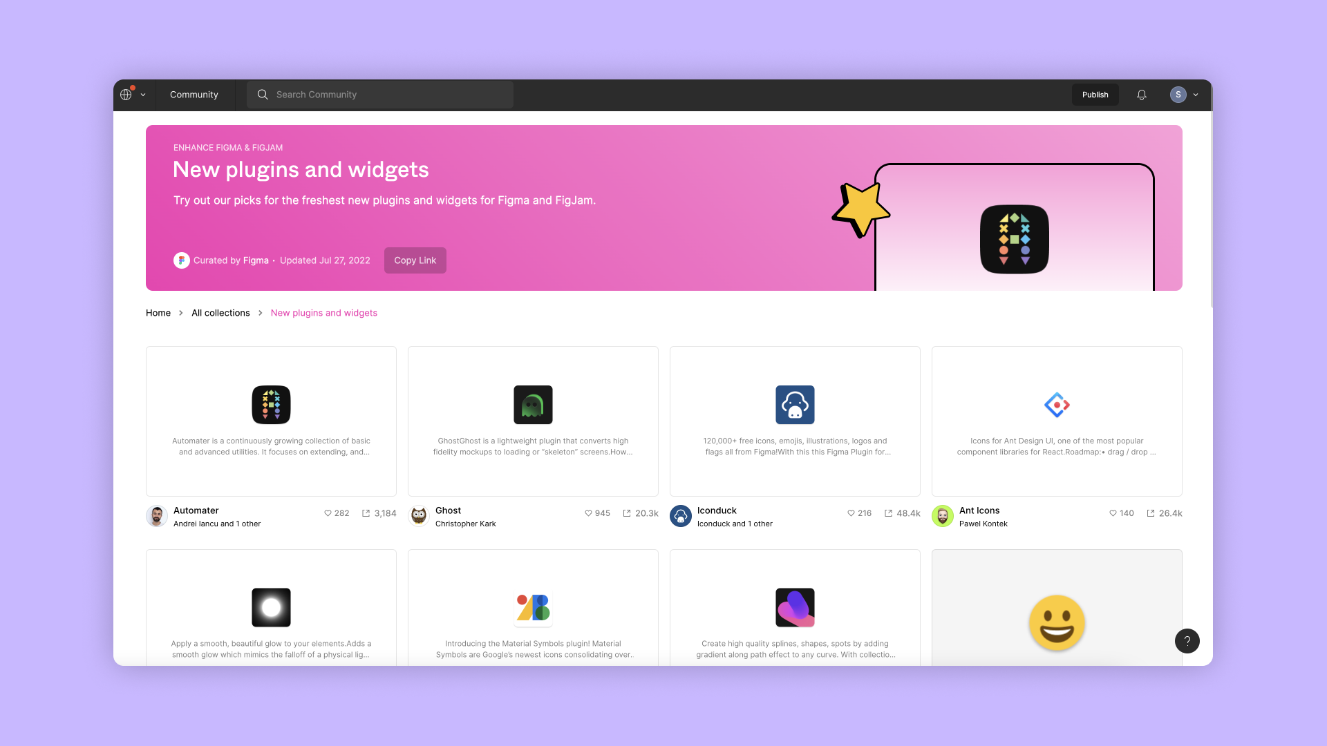Click the Figma community globe icon

tap(126, 95)
